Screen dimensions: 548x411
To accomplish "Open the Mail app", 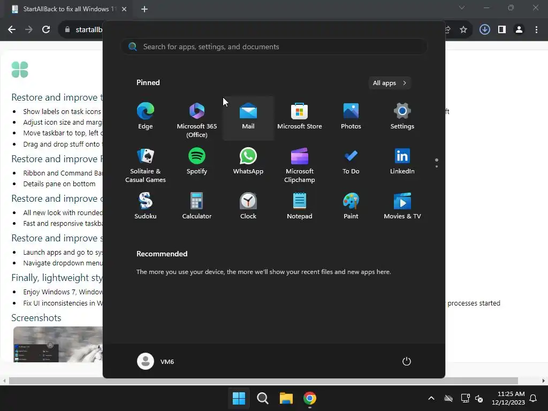I will (248, 117).
